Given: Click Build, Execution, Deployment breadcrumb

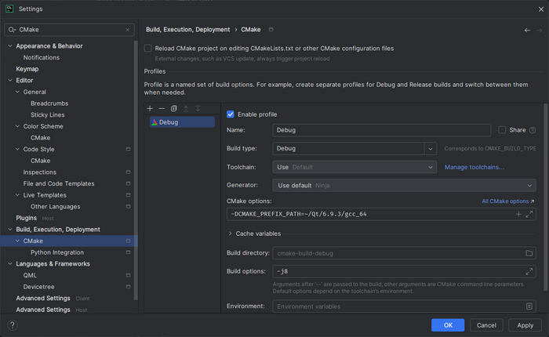Looking at the screenshot, I should [187, 30].
